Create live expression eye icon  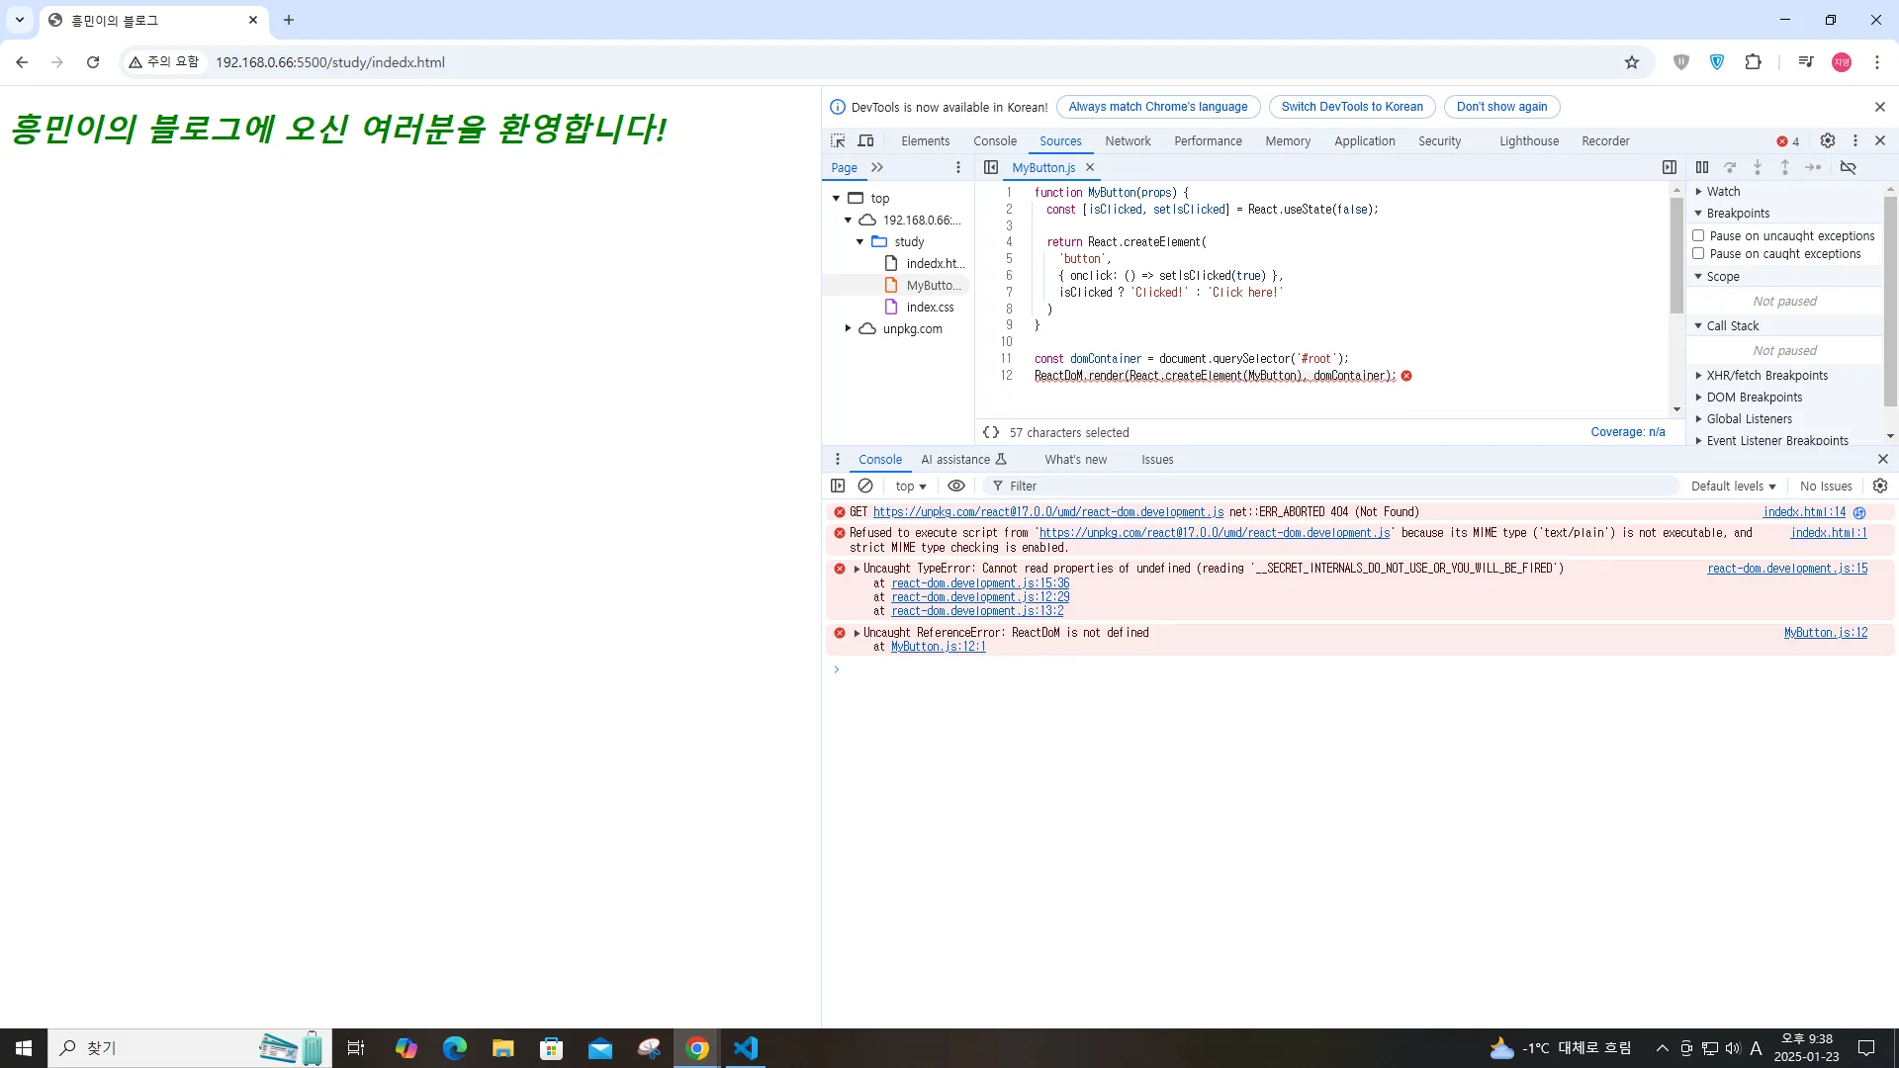click(956, 486)
